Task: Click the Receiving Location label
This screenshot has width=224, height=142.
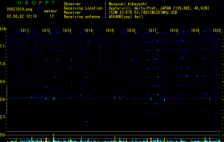Action: [x=83, y=8]
